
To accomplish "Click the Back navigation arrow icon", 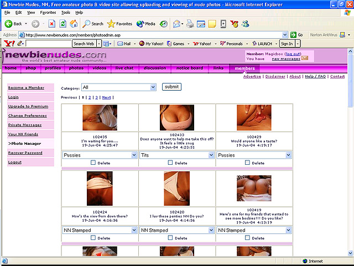I will [9, 24].
